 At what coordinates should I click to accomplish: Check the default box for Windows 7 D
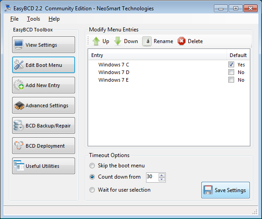[231, 72]
